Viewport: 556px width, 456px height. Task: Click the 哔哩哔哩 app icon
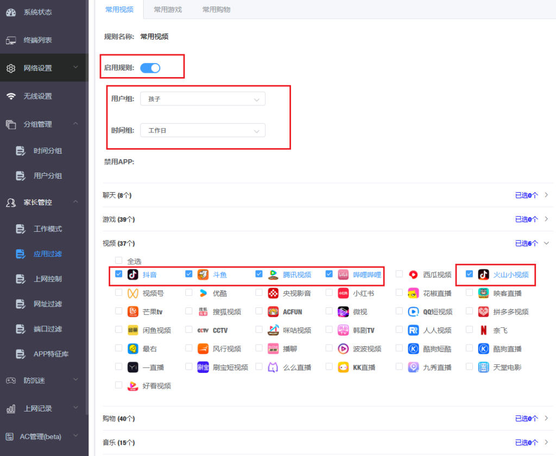pyautogui.click(x=343, y=275)
